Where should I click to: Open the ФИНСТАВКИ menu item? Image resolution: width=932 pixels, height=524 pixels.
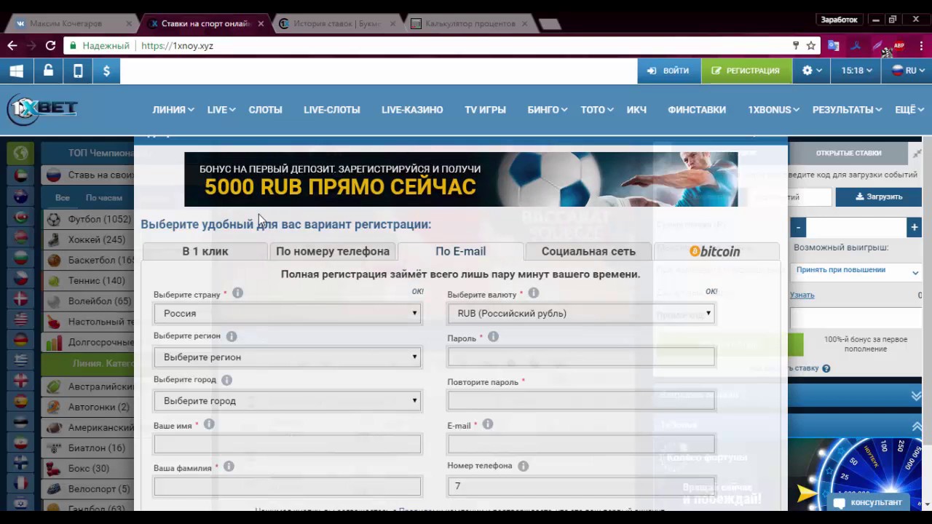coord(697,110)
